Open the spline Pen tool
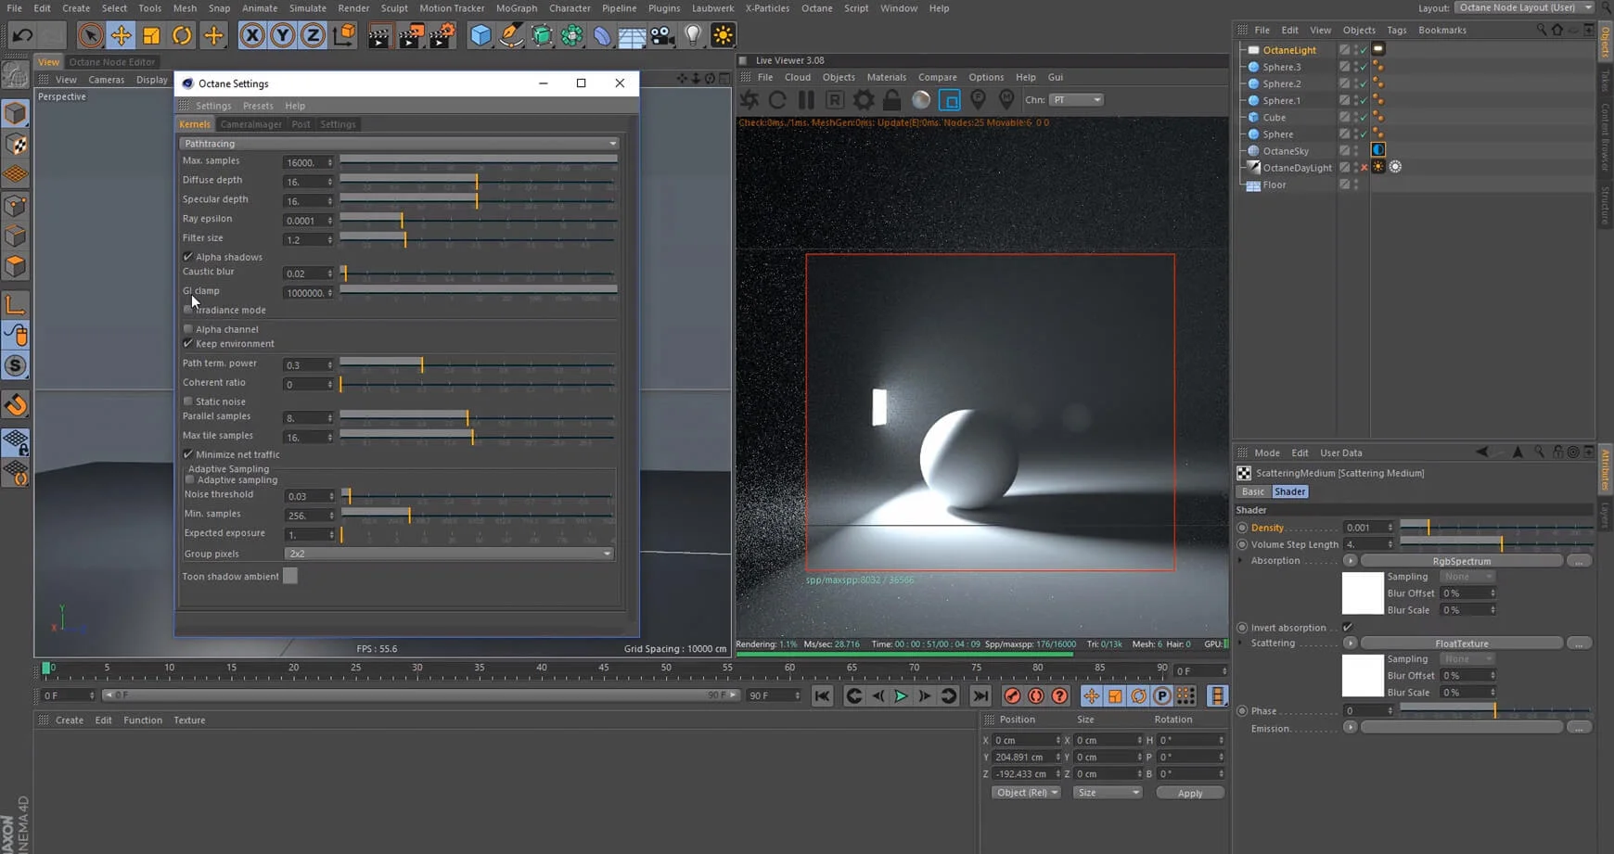Image resolution: width=1614 pixels, height=854 pixels. 511,35
